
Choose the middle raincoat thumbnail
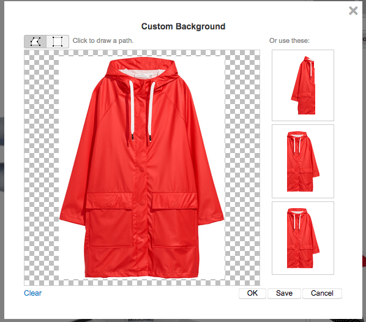click(303, 161)
